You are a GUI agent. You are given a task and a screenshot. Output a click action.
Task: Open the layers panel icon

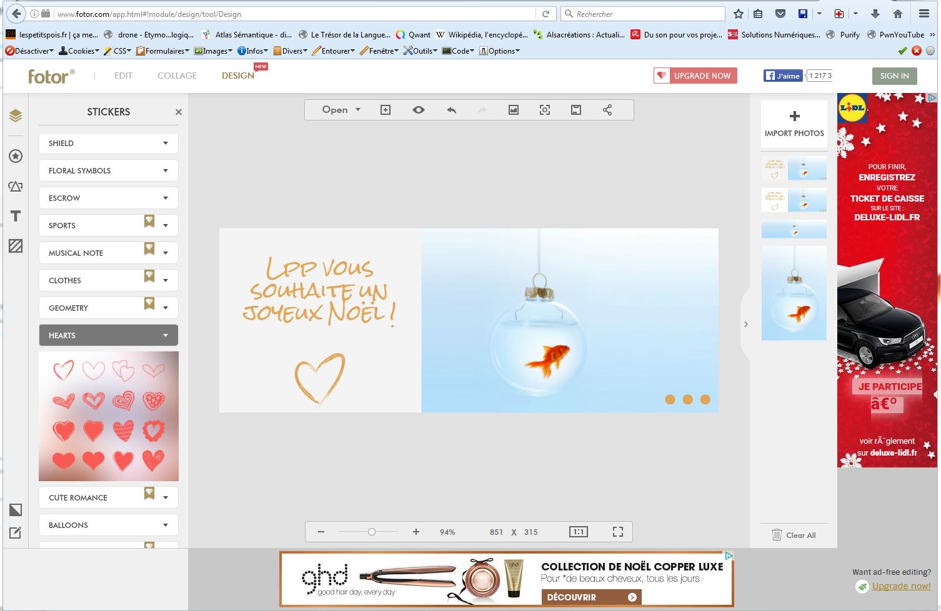coord(16,115)
